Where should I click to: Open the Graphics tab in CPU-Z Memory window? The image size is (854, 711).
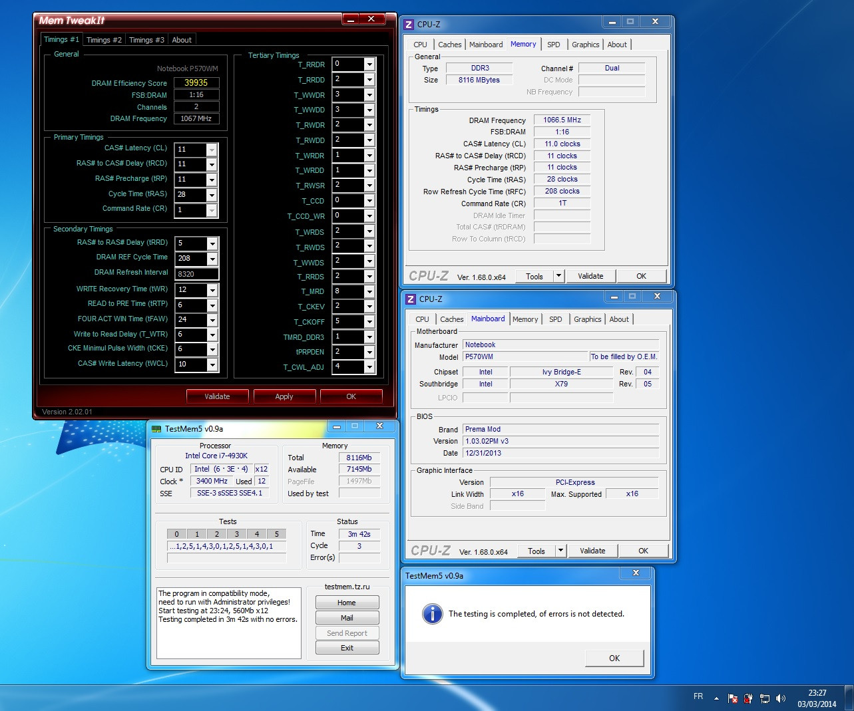[586, 45]
